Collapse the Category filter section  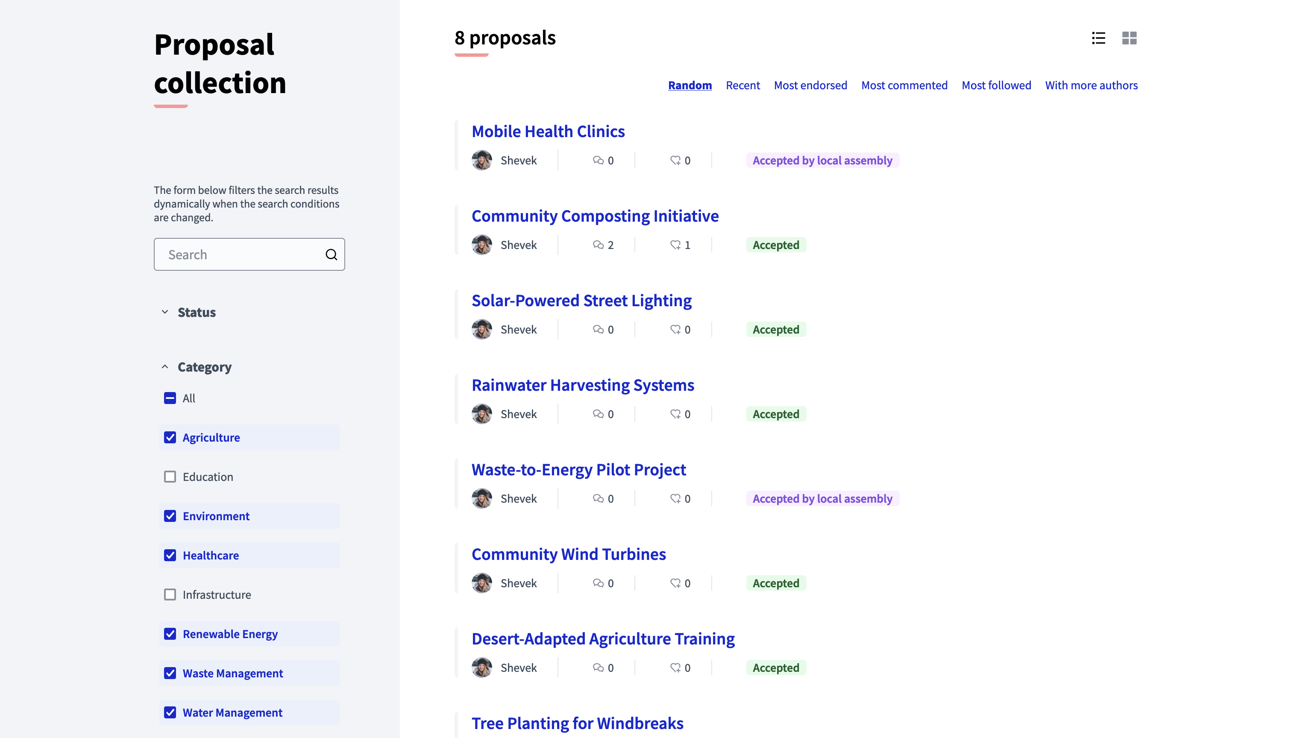coord(165,367)
